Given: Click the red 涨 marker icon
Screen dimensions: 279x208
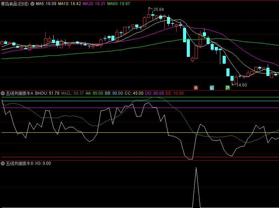Looking at the screenshot, I should 196,87.
